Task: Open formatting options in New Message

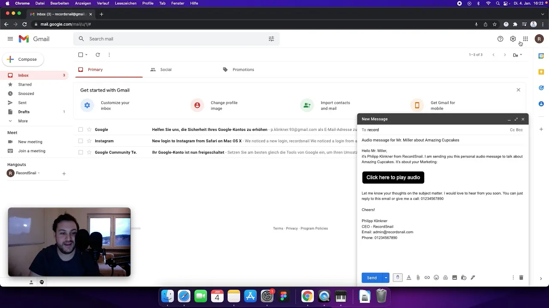Action: click(409, 278)
